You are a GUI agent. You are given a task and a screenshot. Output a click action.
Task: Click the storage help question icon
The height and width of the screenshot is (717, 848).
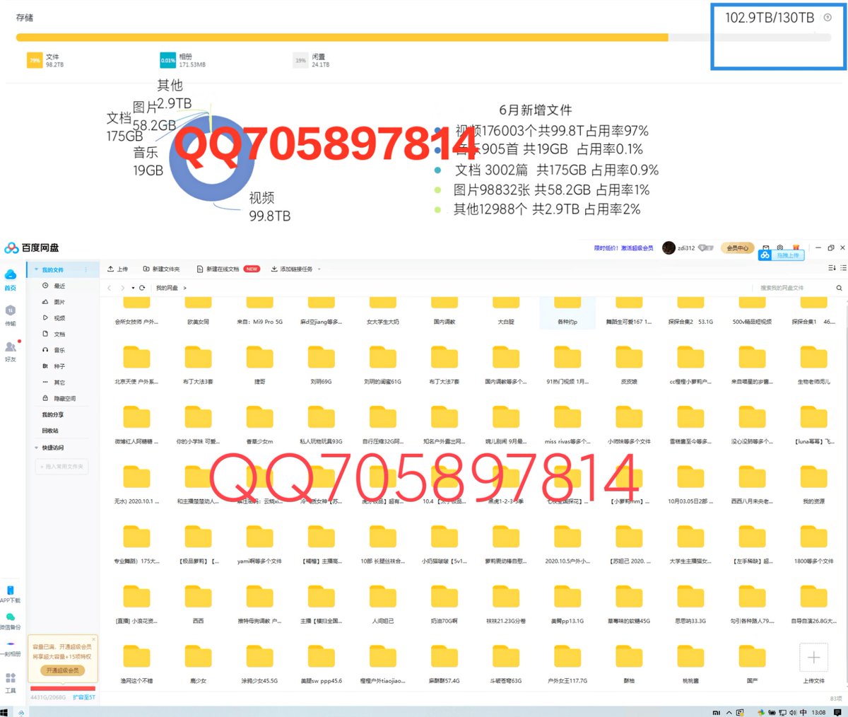tap(828, 18)
